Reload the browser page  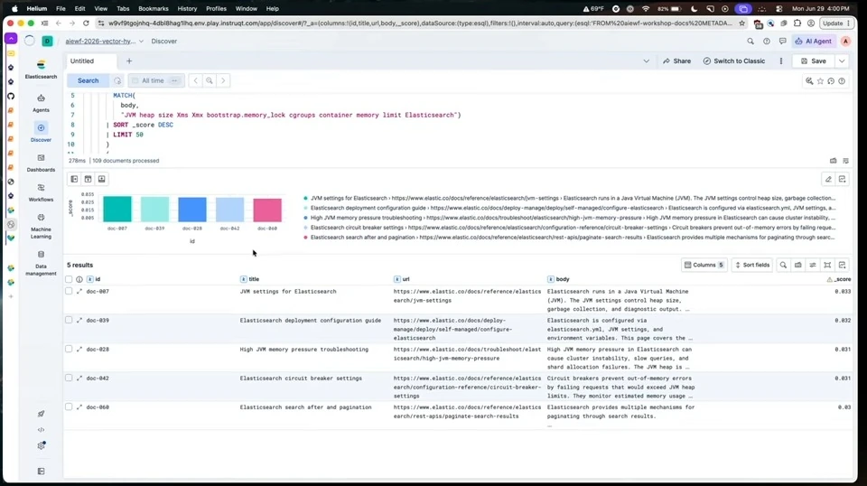[x=86, y=23]
